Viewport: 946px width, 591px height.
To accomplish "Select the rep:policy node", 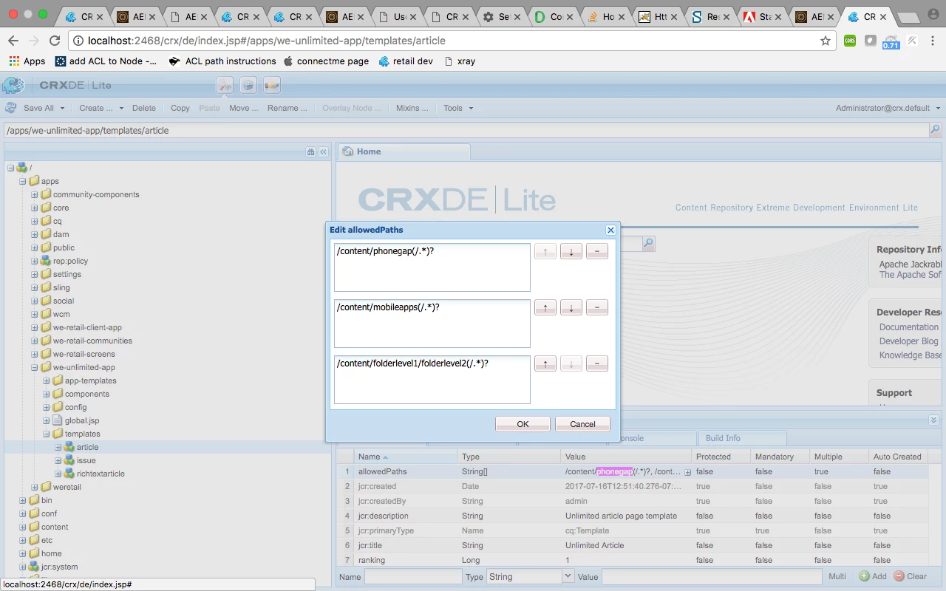I will tap(70, 261).
